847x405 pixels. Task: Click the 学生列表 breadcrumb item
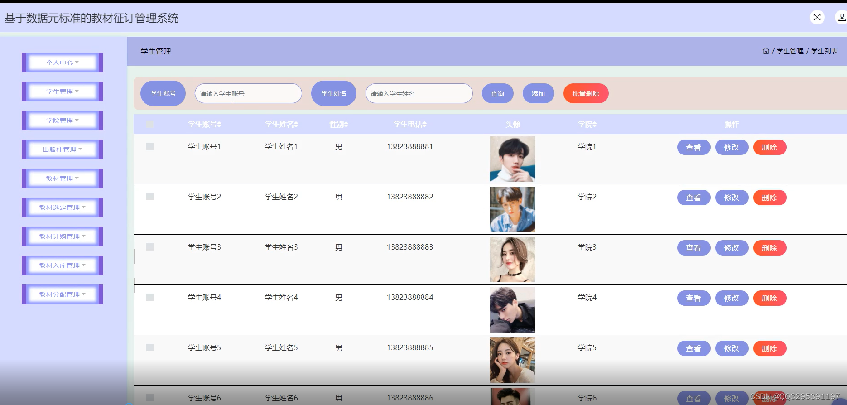click(824, 51)
